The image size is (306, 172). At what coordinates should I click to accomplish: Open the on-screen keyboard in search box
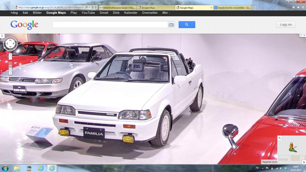point(171,25)
